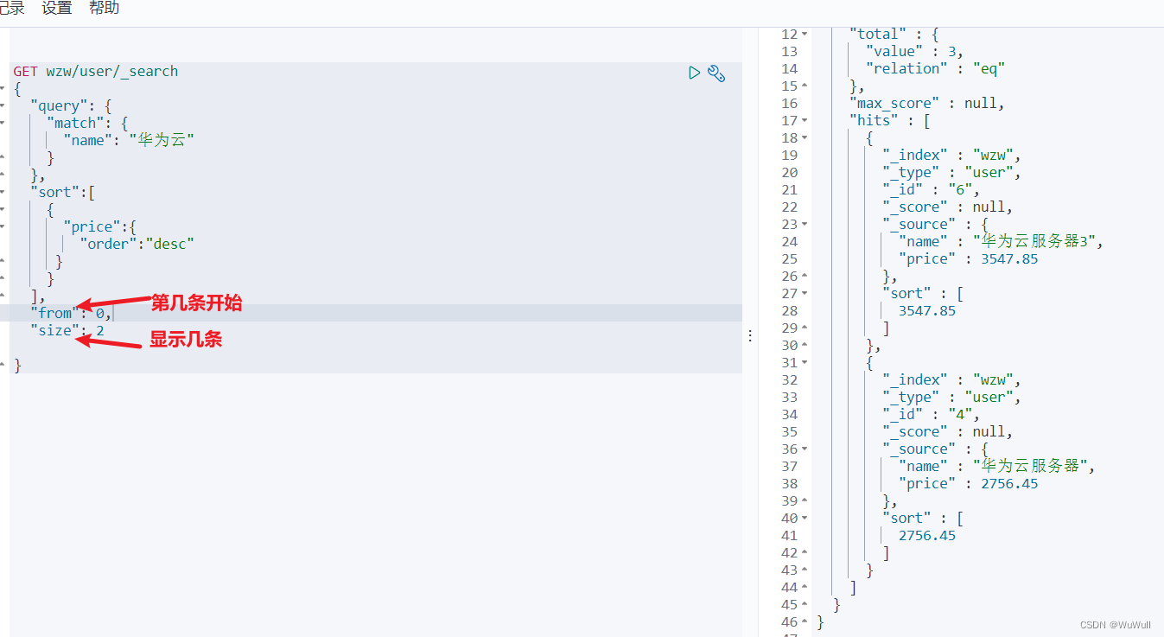Click the "price" : 2756.45 line
1164x637 pixels.
(969, 484)
